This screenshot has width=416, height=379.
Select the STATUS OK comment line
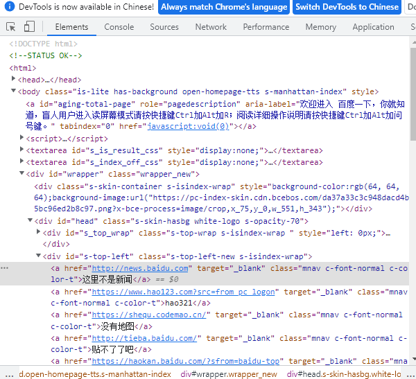tap(46, 55)
